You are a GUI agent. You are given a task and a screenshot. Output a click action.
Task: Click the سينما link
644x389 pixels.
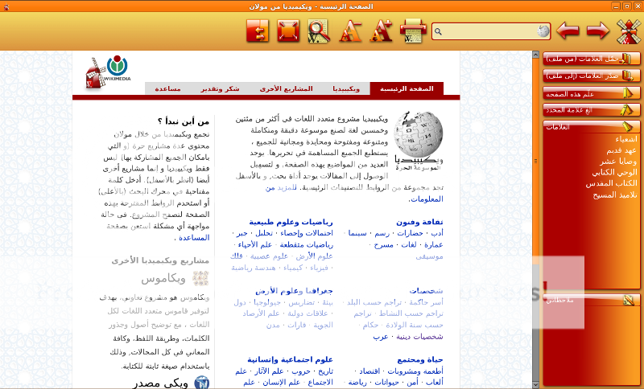tap(357, 233)
